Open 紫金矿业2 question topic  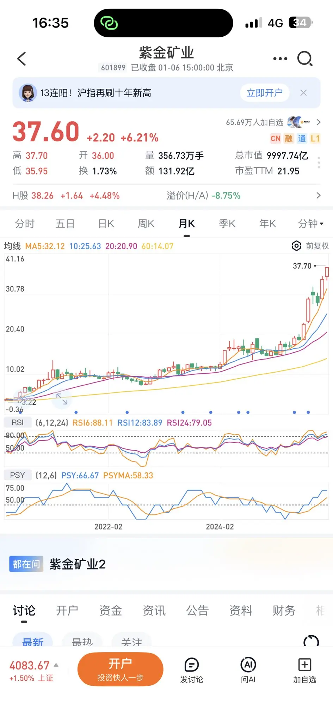(x=78, y=564)
